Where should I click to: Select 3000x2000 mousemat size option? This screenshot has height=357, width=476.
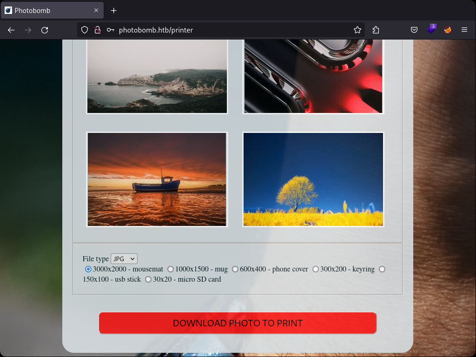click(x=88, y=269)
